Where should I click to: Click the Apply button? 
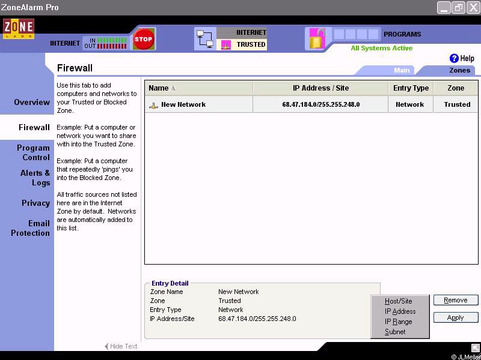click(456, 317)
